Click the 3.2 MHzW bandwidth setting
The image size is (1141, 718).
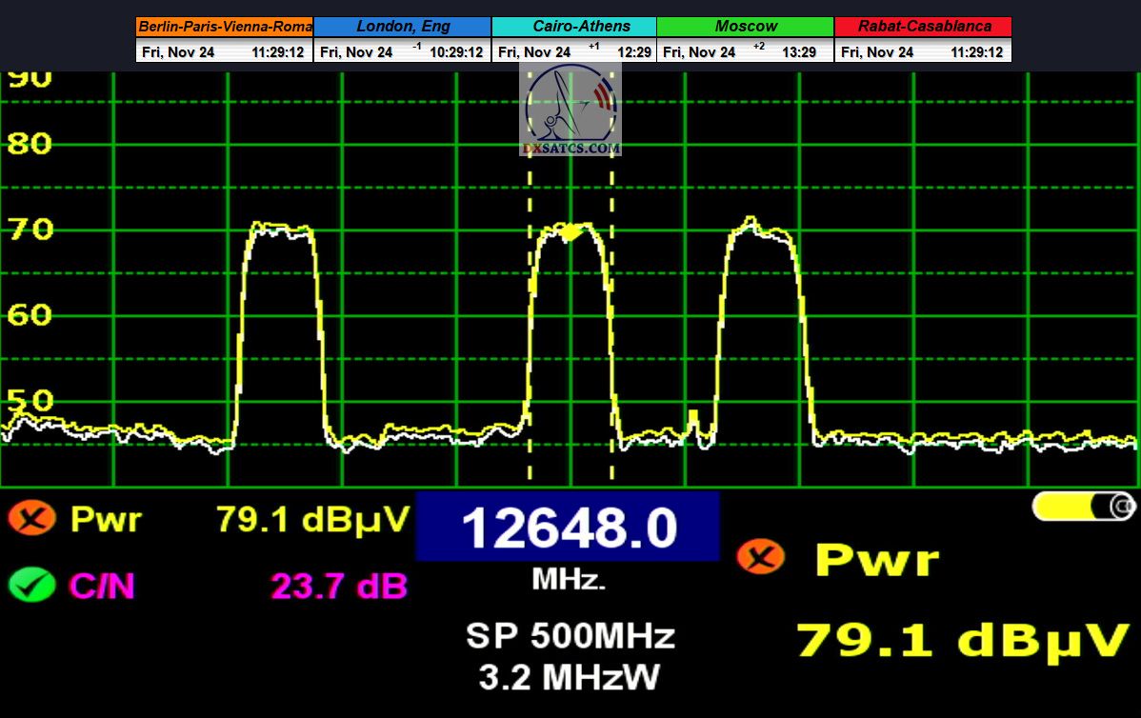(570, 677)
